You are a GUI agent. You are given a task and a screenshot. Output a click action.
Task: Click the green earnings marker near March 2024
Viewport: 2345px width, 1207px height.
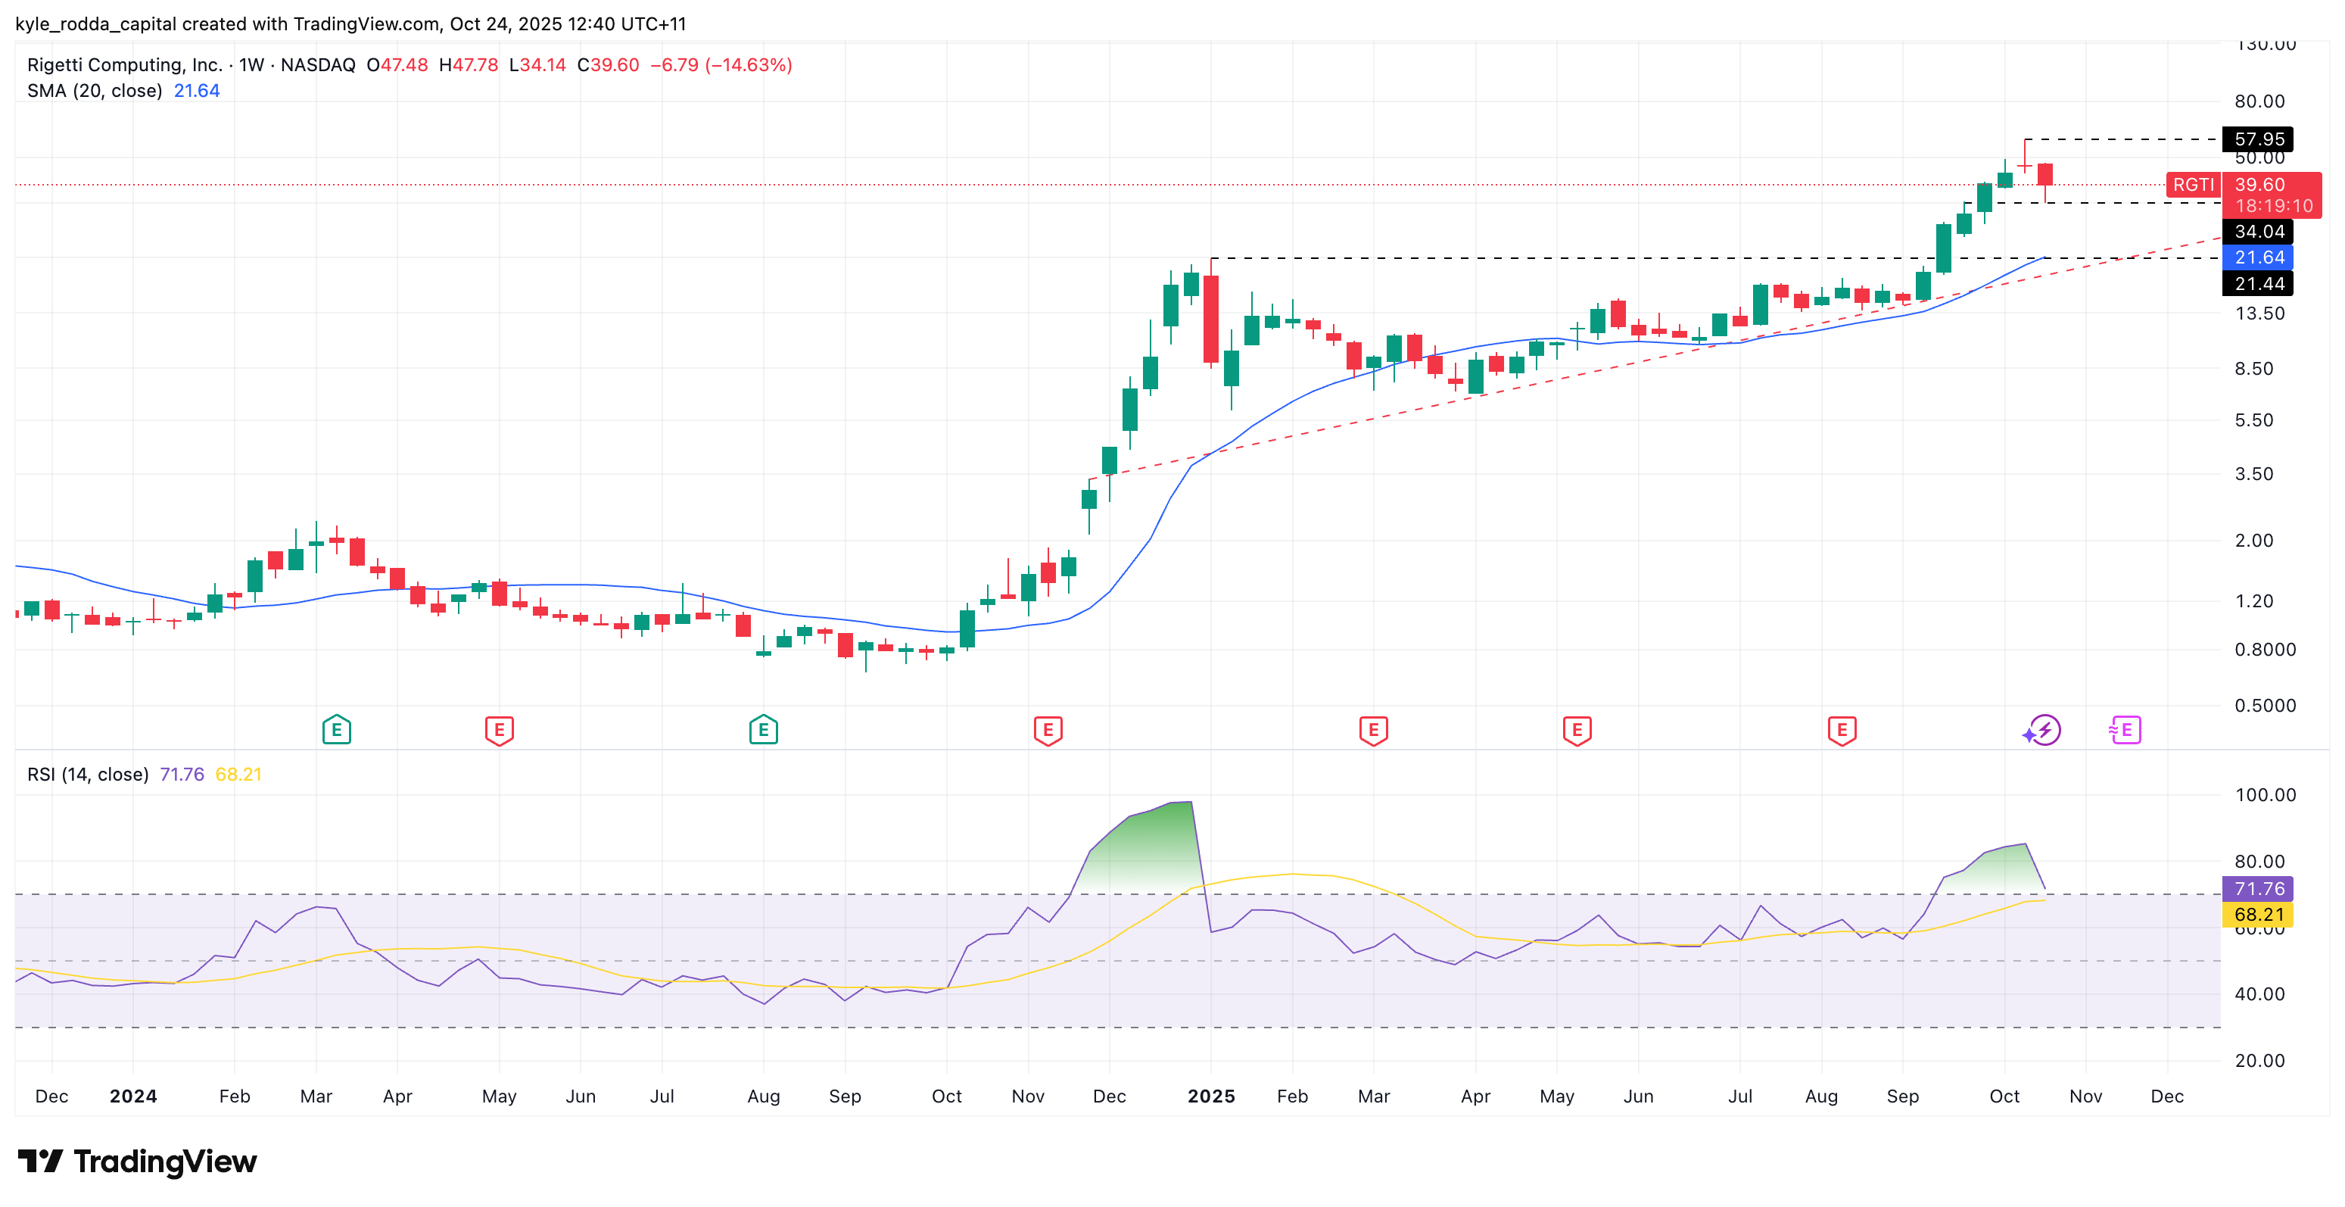tap(336, 730)
